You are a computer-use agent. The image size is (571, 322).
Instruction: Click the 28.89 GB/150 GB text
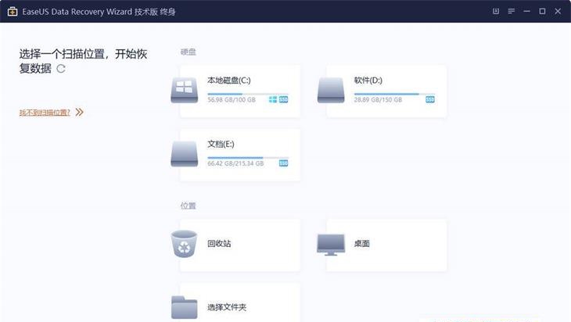point(378,100)
